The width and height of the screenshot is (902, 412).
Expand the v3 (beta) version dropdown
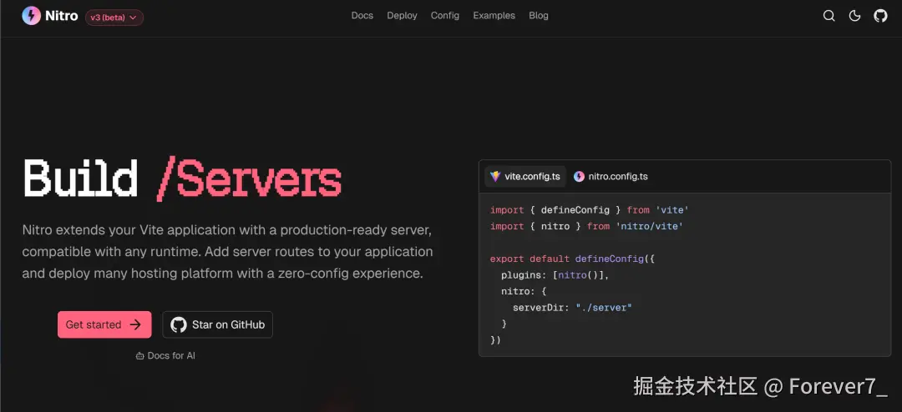click(114, 18)
